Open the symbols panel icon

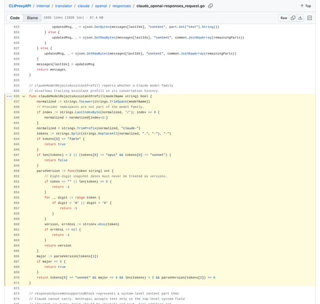(309, 18)
